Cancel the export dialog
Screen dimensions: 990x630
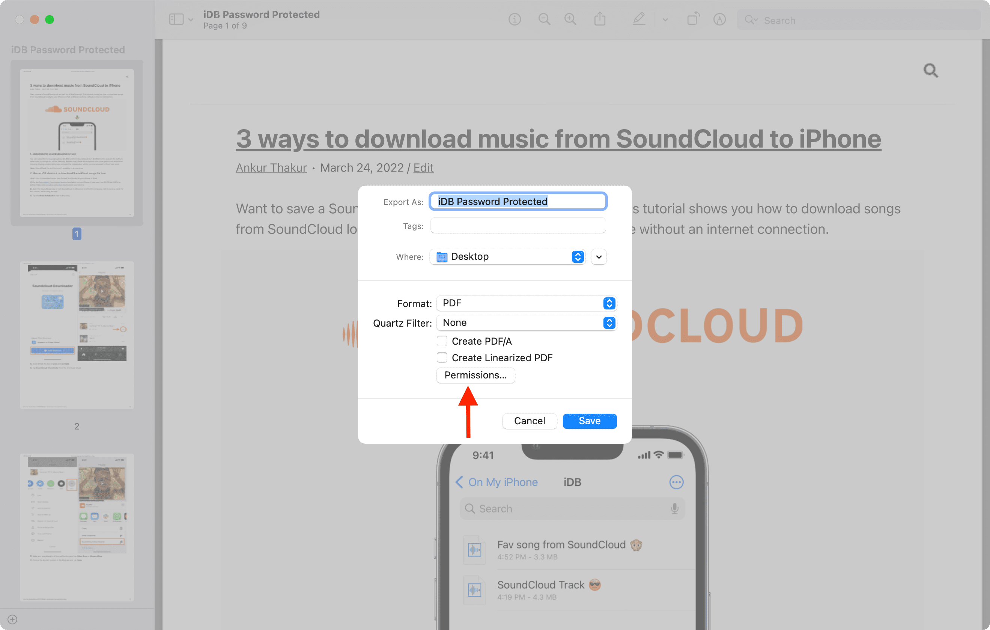[530, 421]
